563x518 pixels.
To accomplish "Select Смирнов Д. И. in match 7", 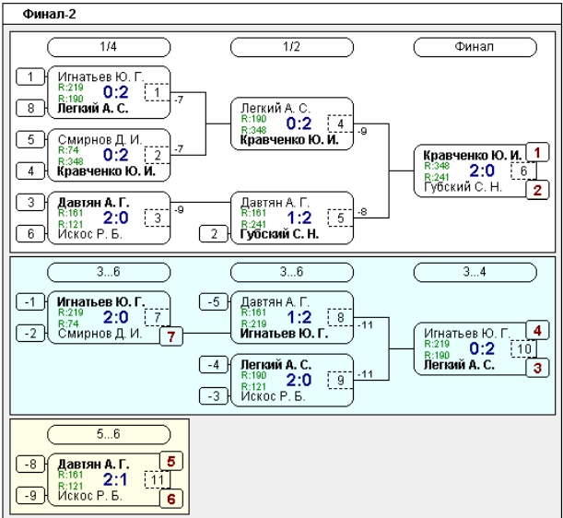I will pyautogui.click(x=100, y=334).
